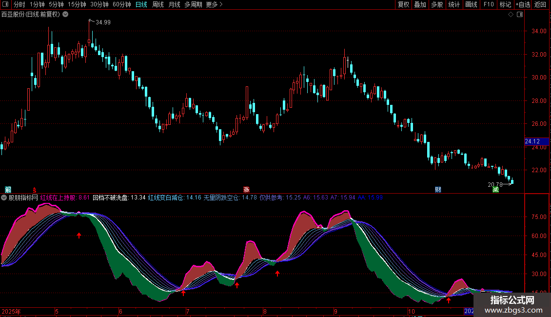Click the diamond icon at chart top-right
The image size is (551, 317).
pos(511,15)
